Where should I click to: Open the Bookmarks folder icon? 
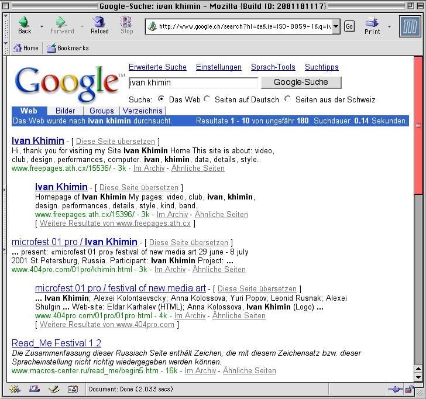pyautogui.click(x=51, y=48)
